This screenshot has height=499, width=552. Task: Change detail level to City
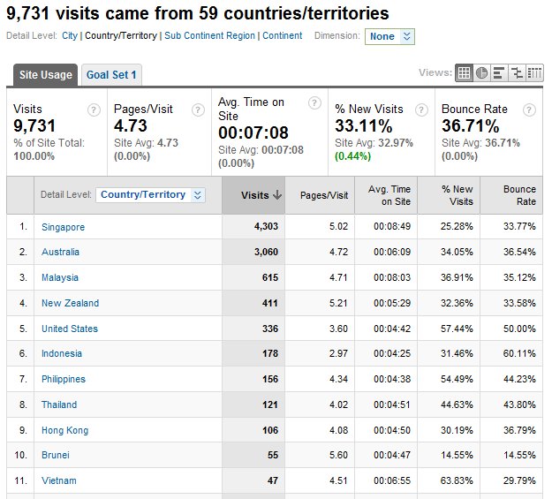[x=70, y=36]
